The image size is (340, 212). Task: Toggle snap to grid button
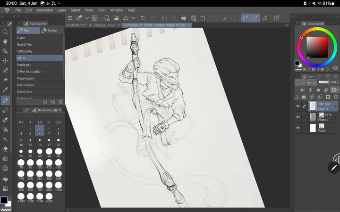point(265,18)
